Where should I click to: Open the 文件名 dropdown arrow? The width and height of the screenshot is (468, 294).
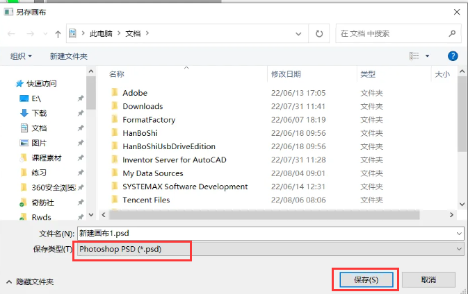(460, 234)
